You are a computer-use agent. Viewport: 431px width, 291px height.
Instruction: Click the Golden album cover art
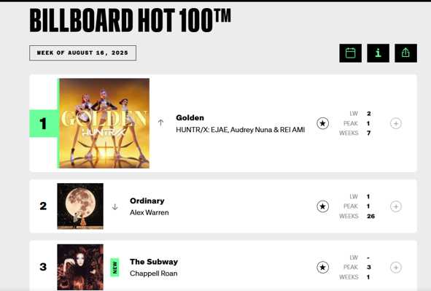point(104,123)
